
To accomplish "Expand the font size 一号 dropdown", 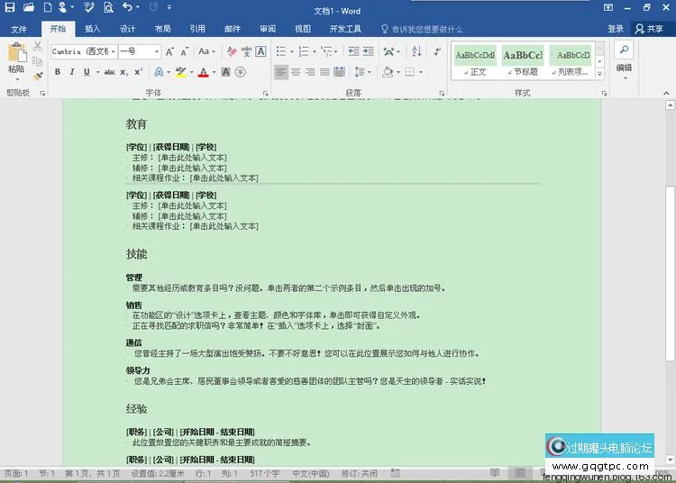I will point(158,51).
